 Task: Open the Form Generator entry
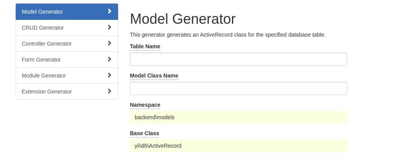click(41, 60)
